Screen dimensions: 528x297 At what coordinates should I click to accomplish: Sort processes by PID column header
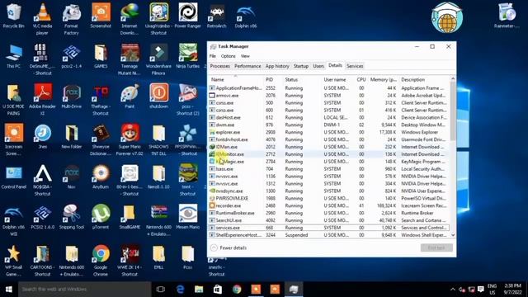[273, 80]
